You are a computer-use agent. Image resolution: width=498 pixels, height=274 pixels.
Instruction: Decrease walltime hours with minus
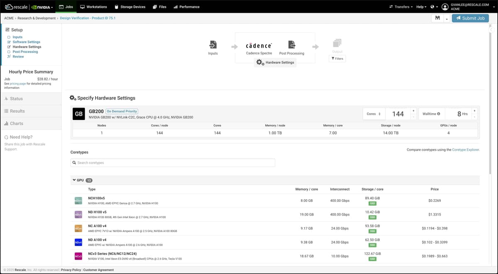(474, 117)
